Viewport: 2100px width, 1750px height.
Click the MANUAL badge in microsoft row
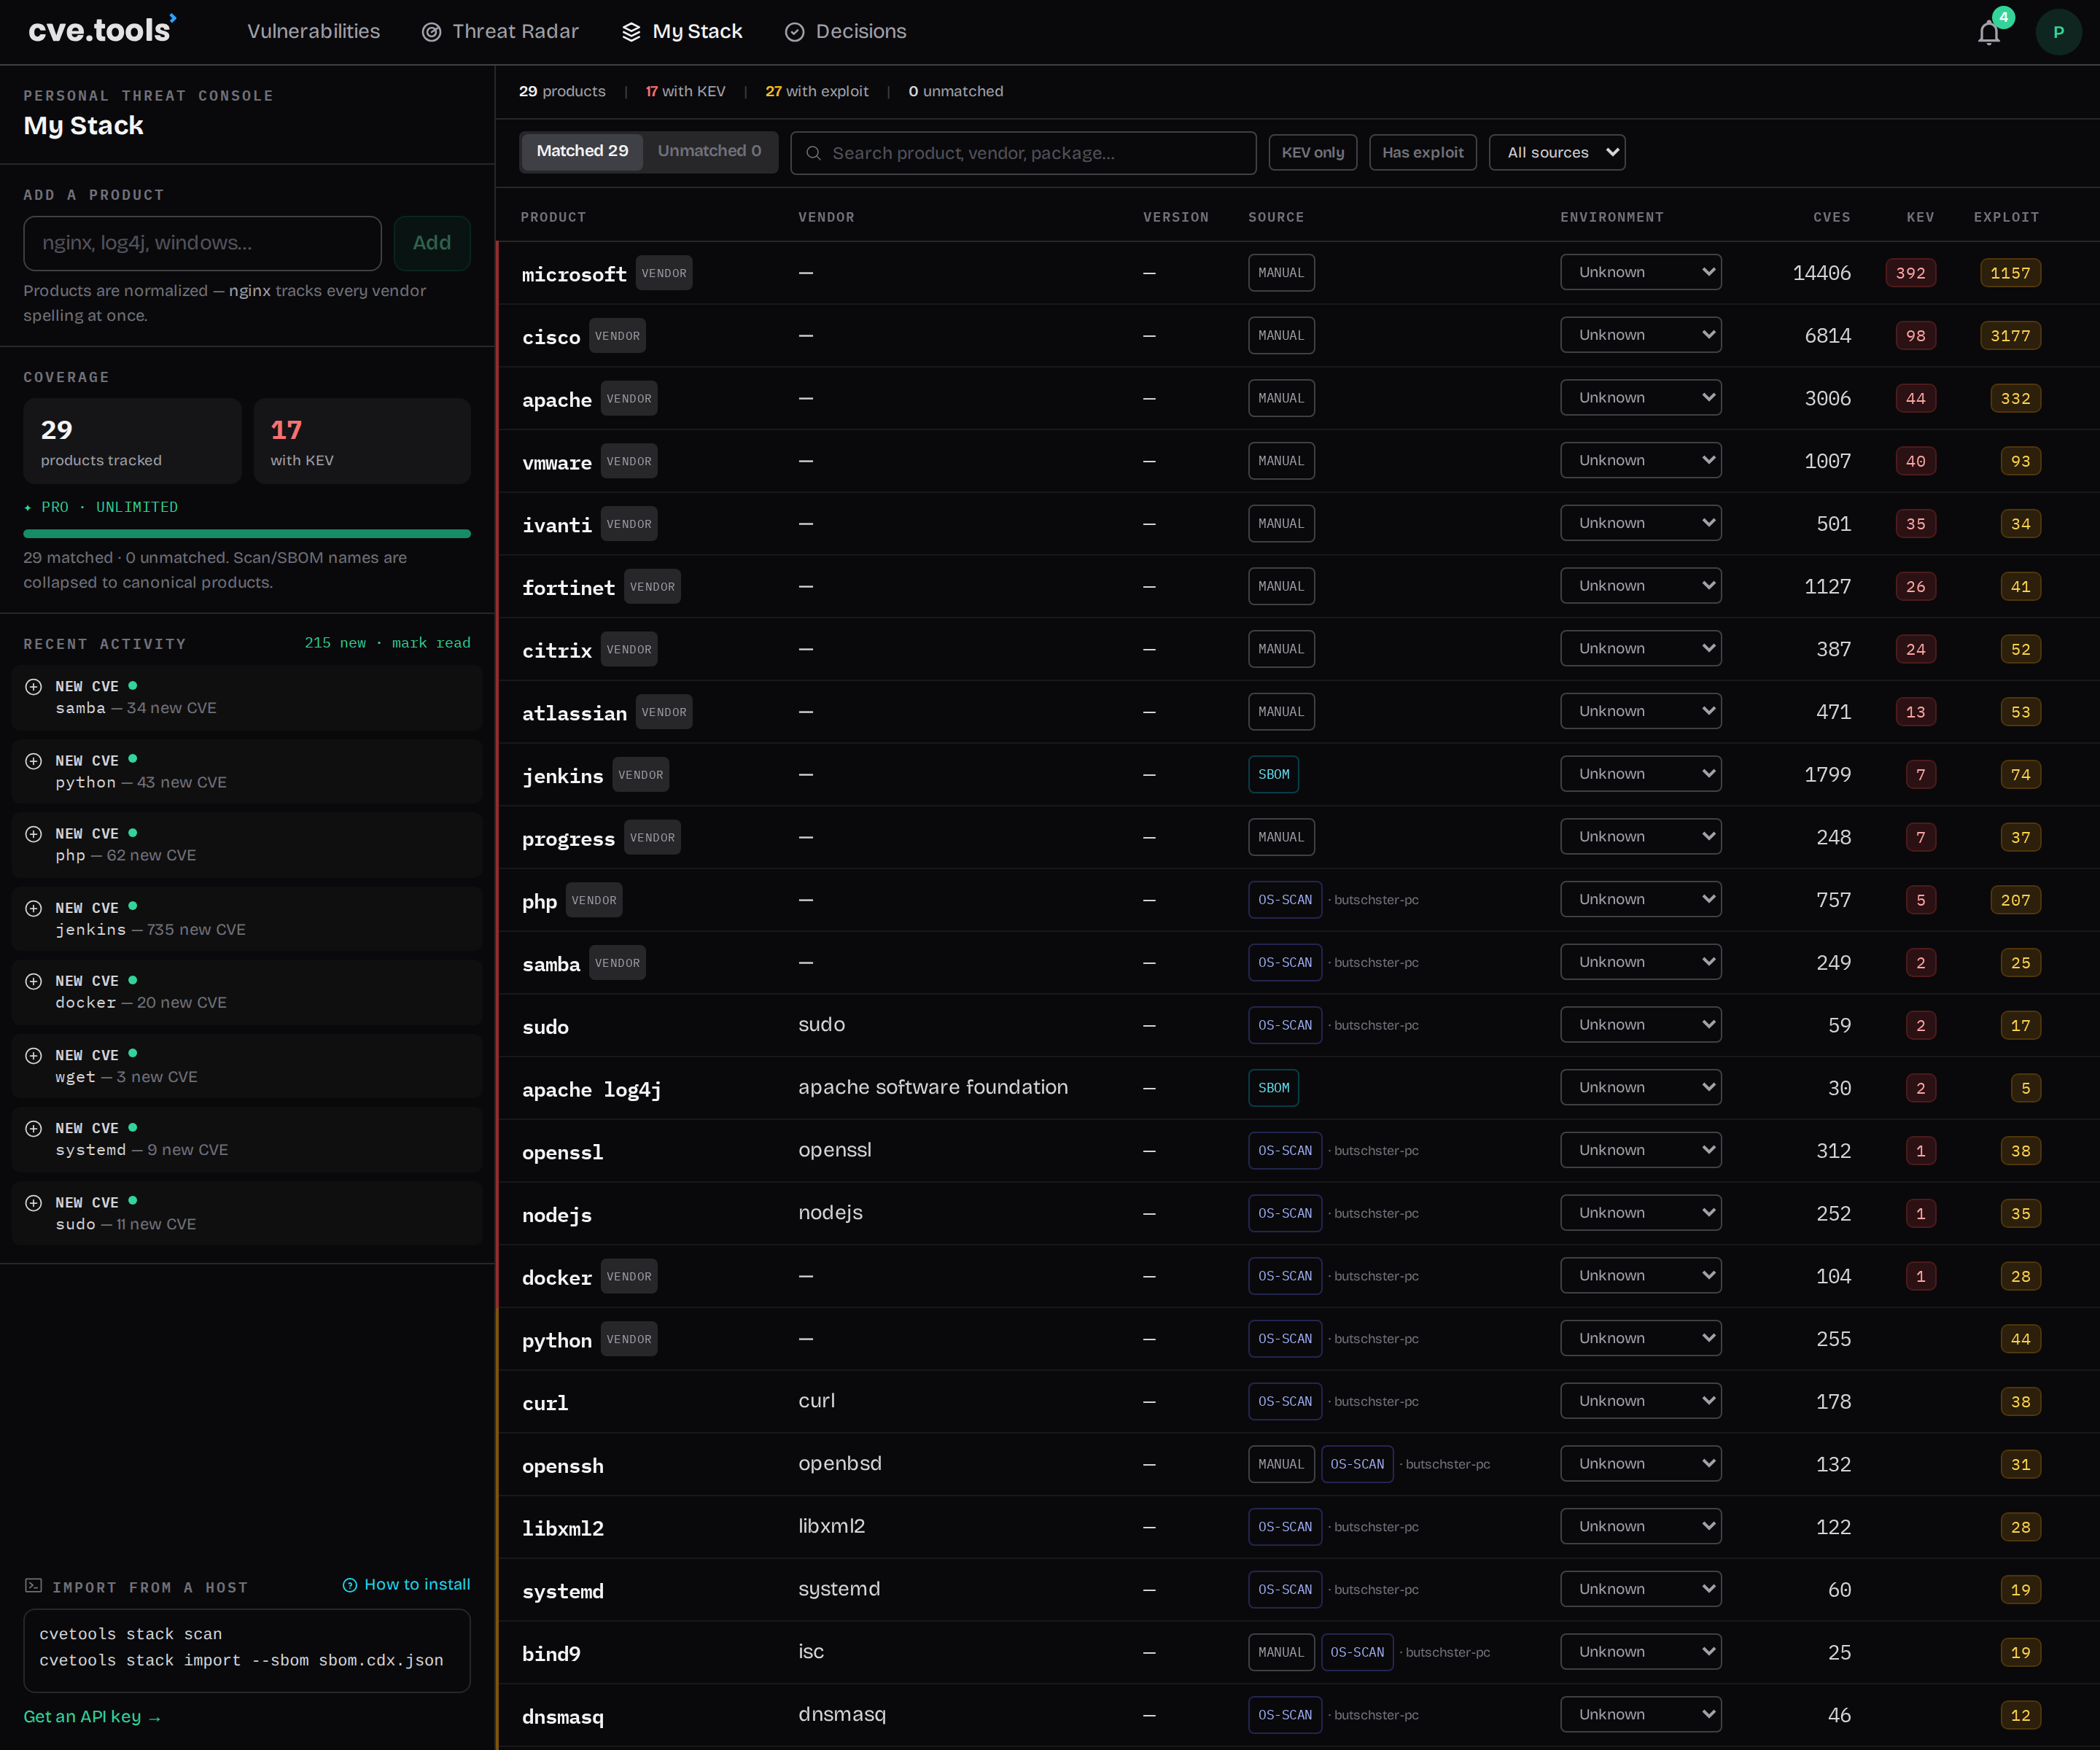[1281, 273]
